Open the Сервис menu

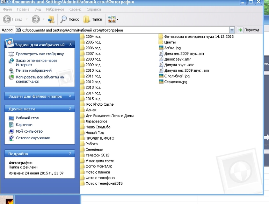(75, 9)
